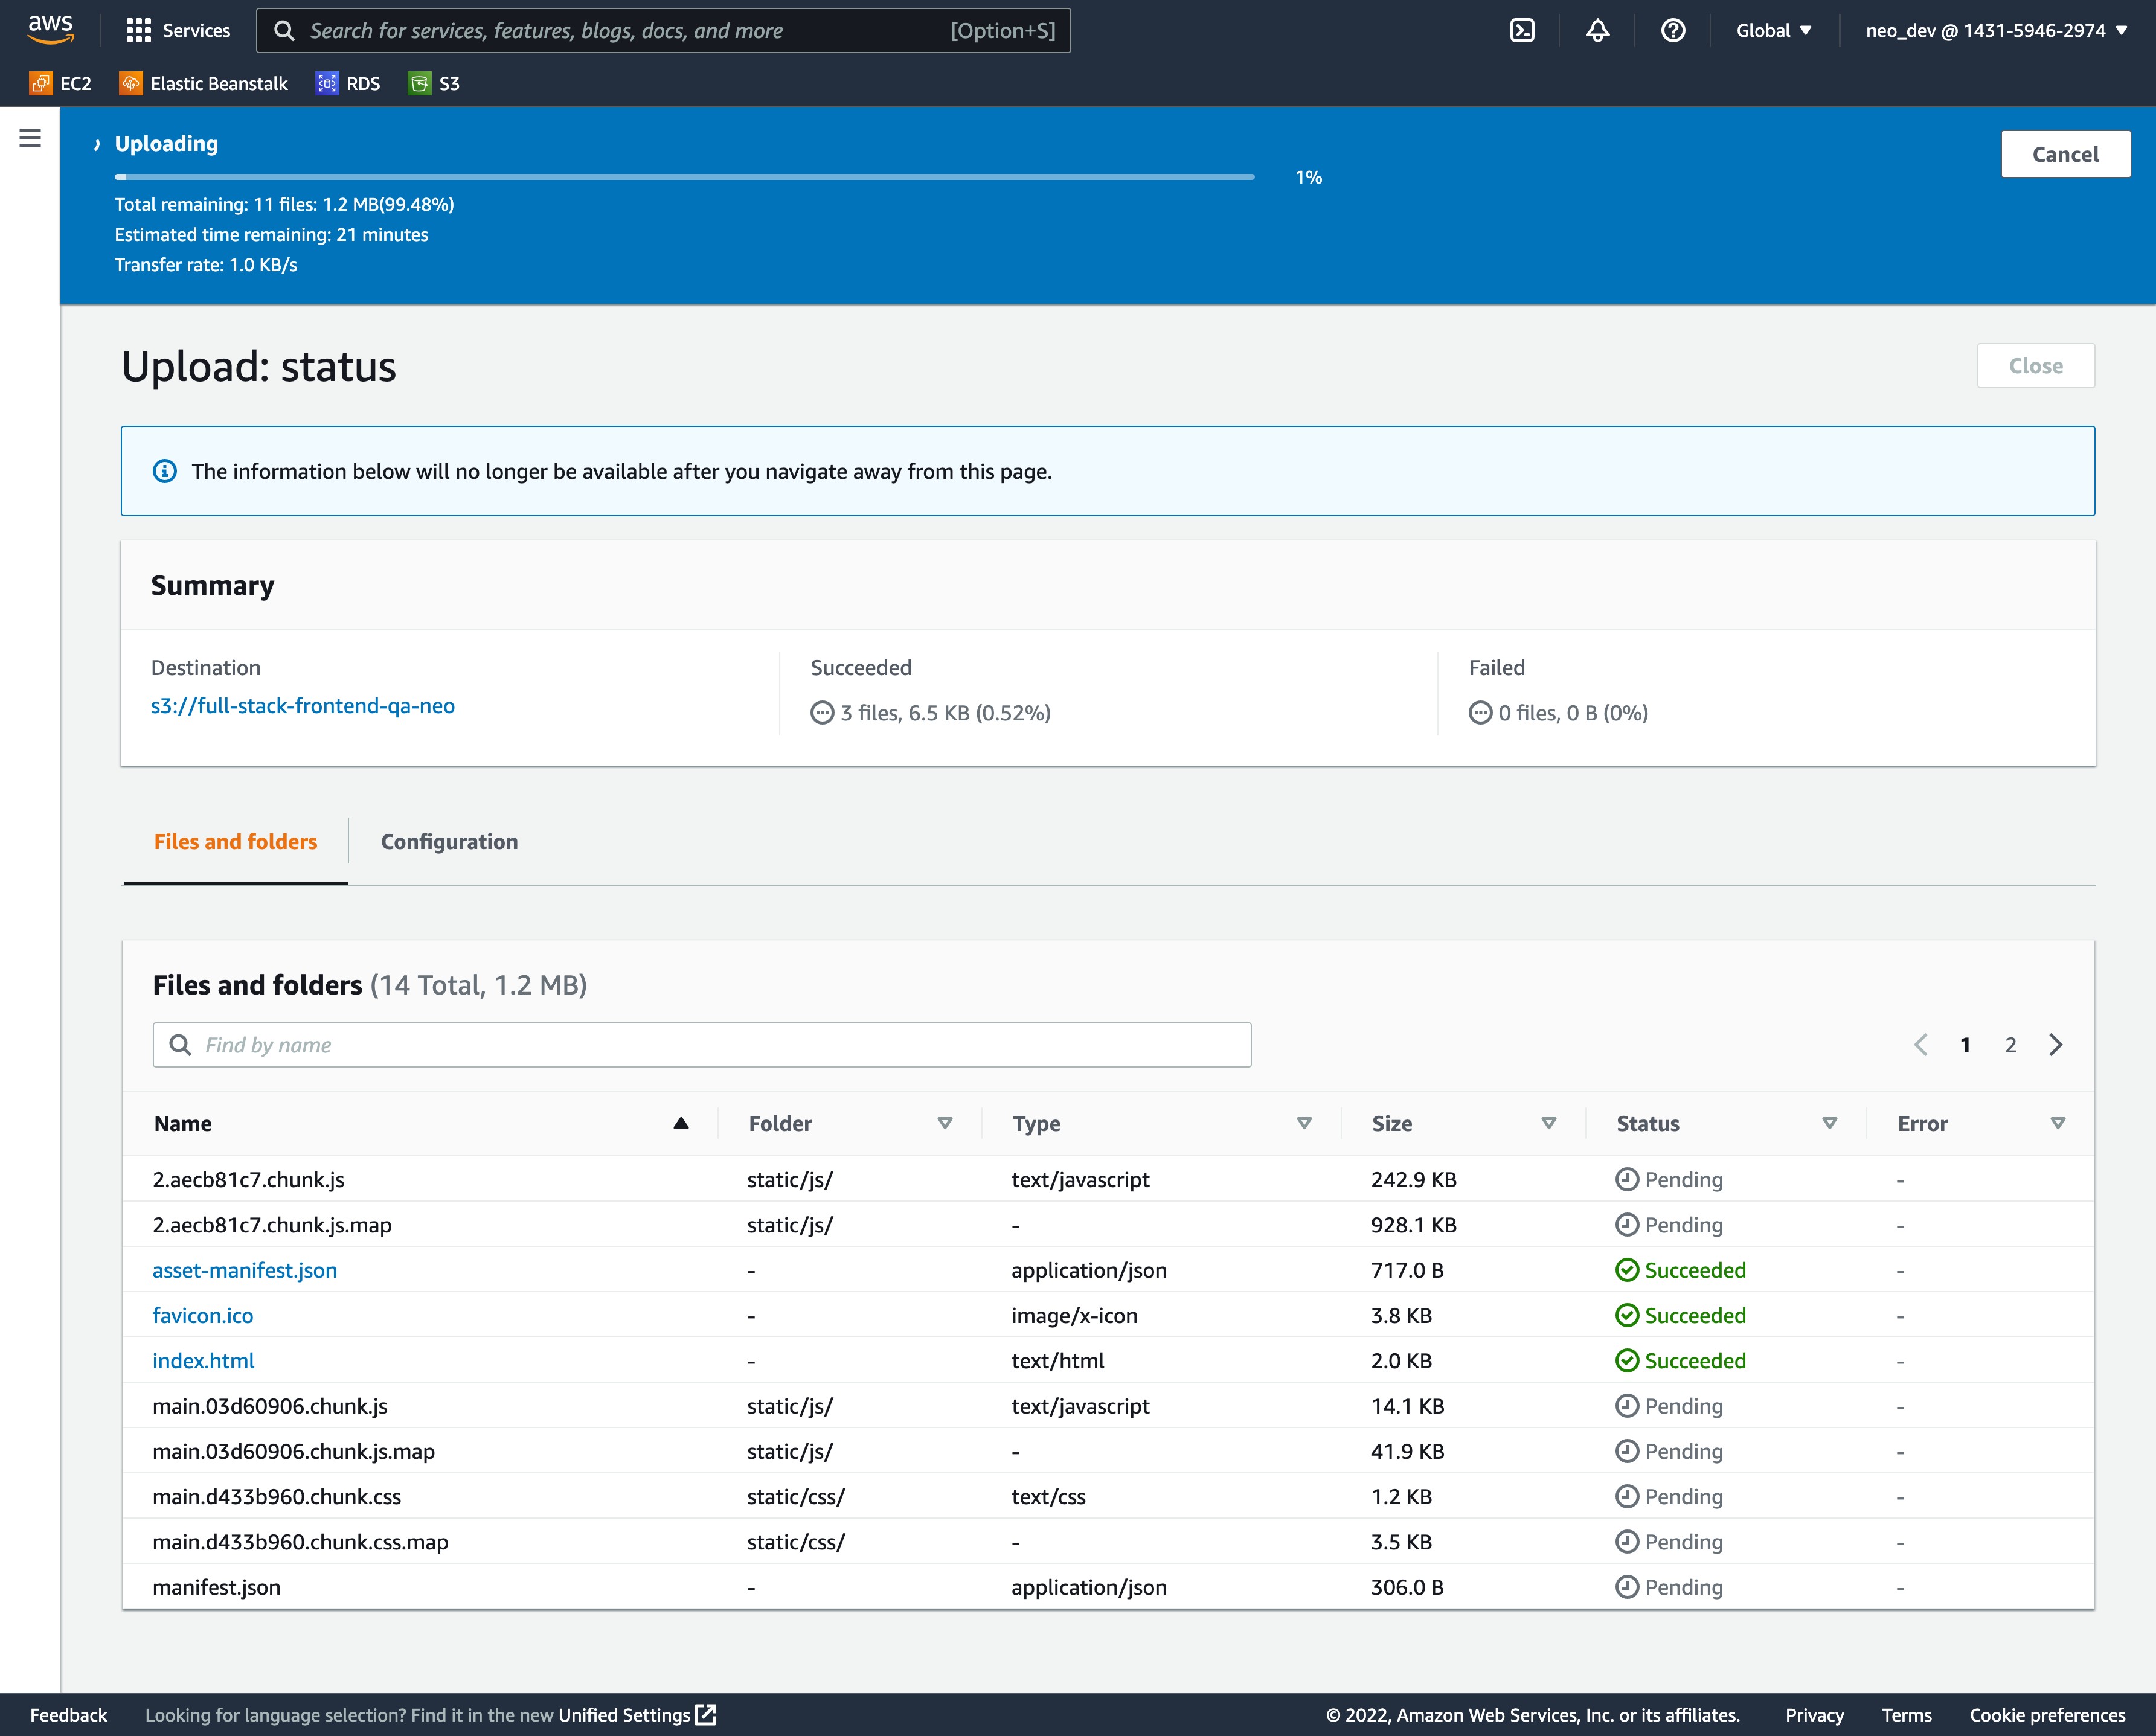This screenshot has width=2156, height=1736.
Task: Click the Succeeded icon for asset-manifest.json
Action: point(1627,1270)
